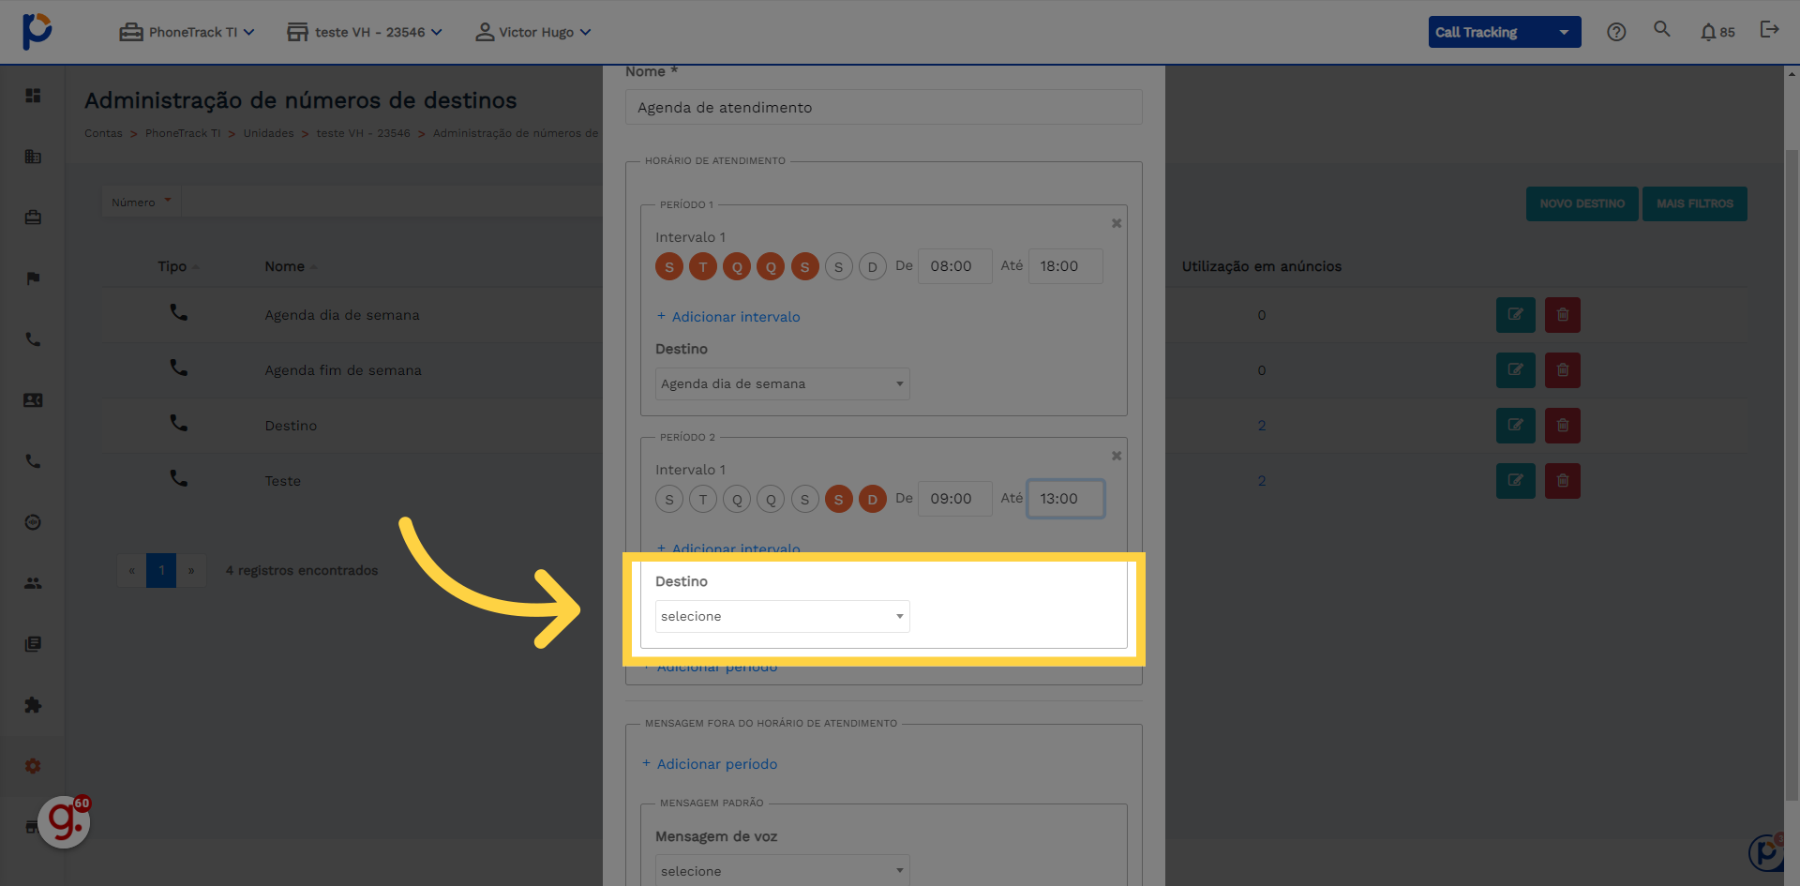This screenshot has height=886, width=1800.
Task: Click the circular target icon in the sidebar
Action: click(33, 522)
